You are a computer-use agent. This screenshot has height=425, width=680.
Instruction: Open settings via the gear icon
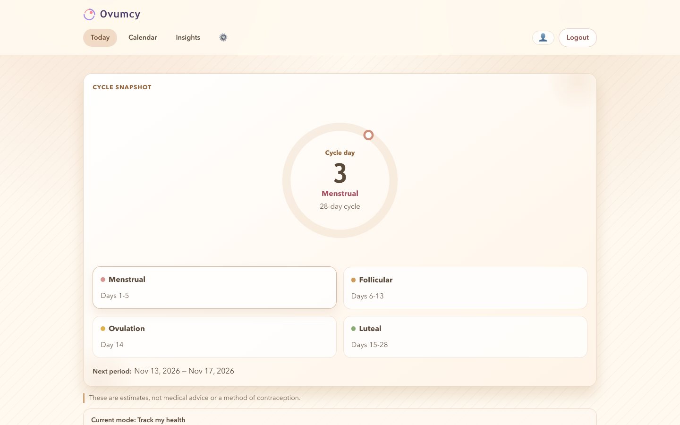point(223,37)
